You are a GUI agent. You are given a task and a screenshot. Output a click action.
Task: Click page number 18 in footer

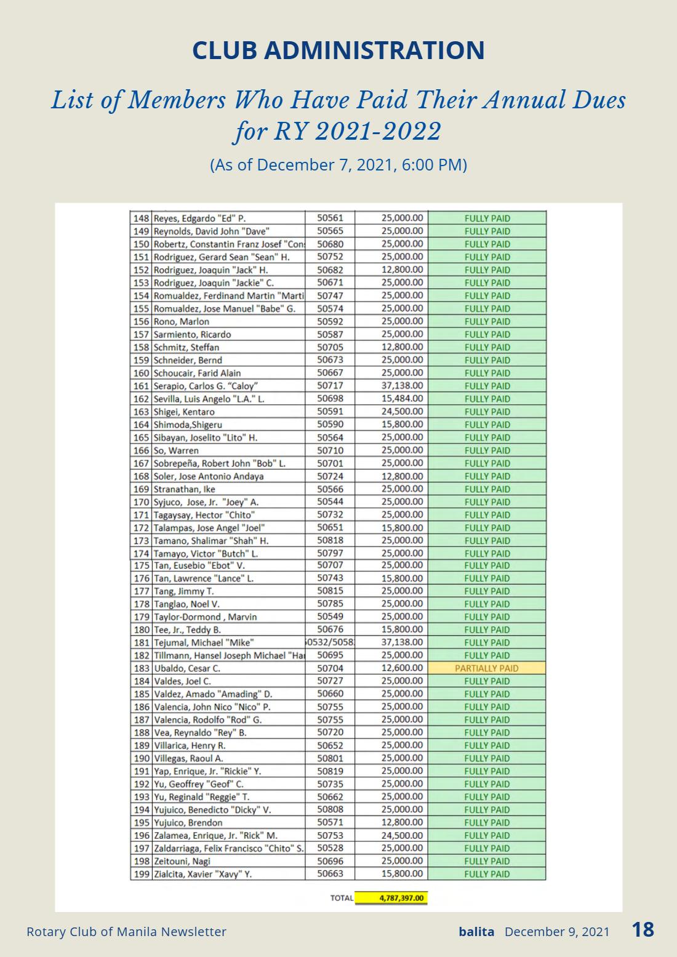click(643, 929)
